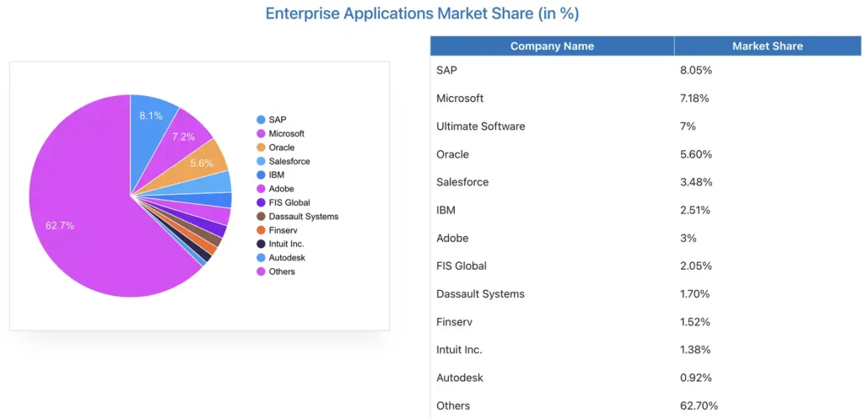The image size is (864, 419).
Task: Click the Finserv legend label
Action: (283, 230)
